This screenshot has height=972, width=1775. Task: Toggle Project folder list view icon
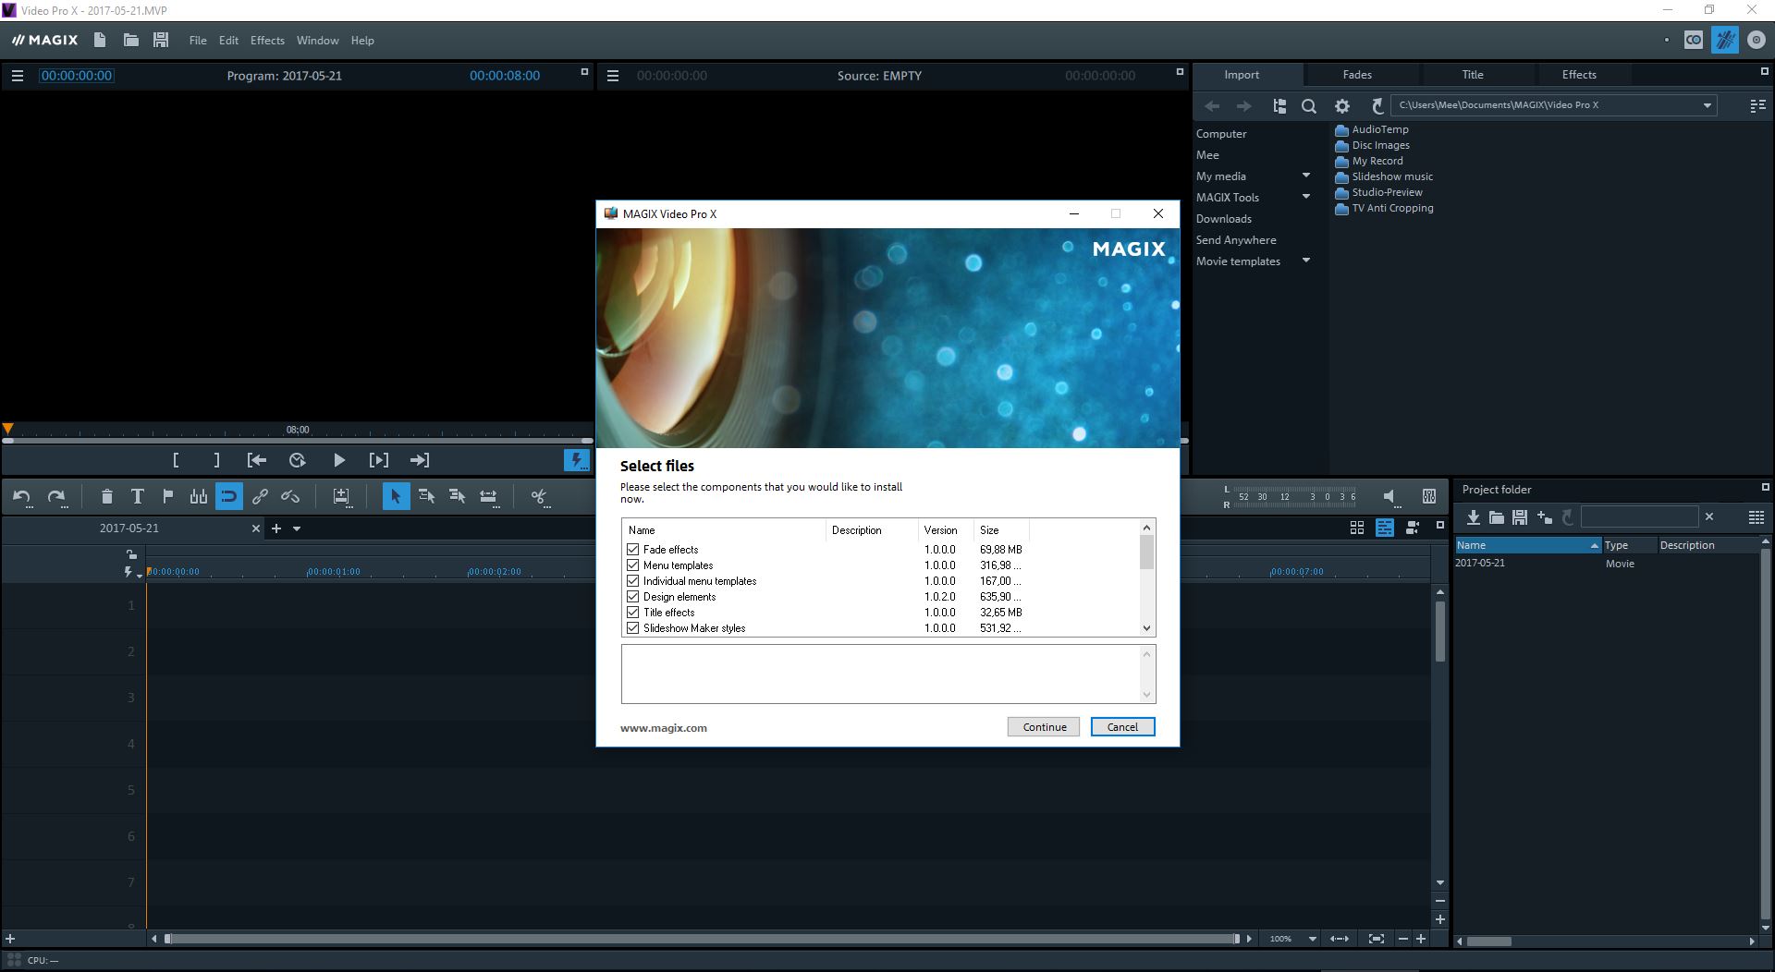[x=1757, y=517]
